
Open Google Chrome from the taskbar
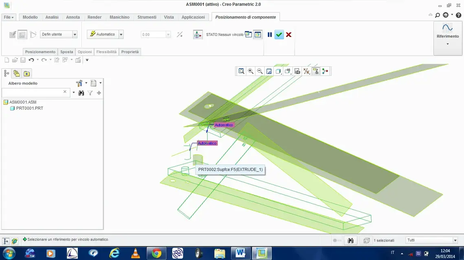[x=156, y=253]
